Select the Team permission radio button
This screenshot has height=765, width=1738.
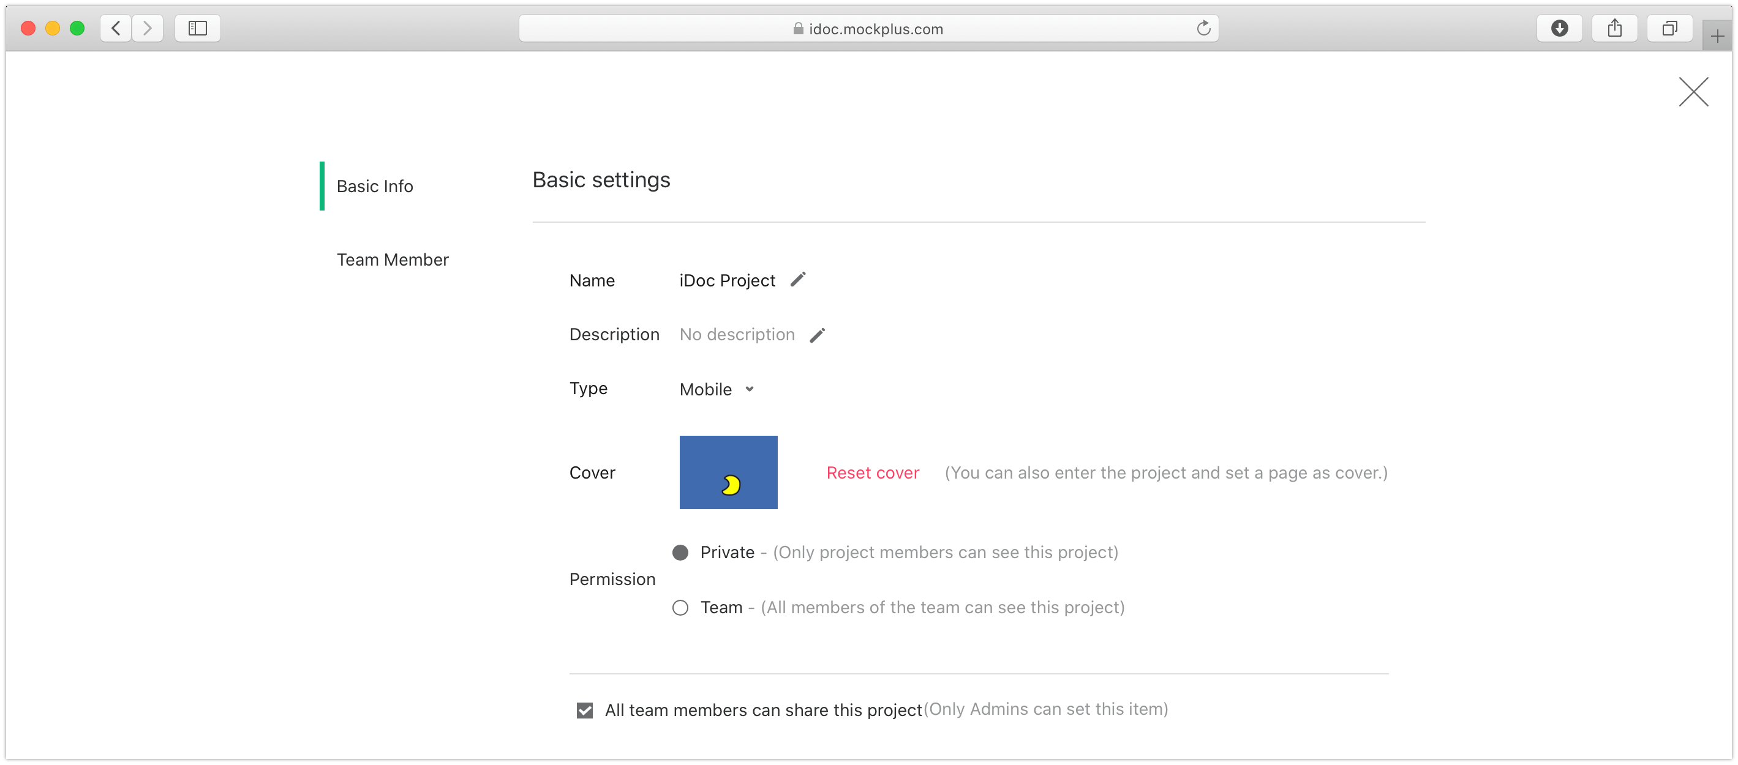(680, 608)
